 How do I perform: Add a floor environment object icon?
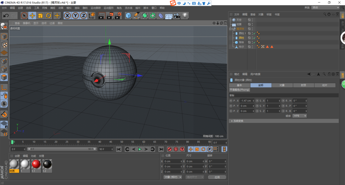pos(169,16)
